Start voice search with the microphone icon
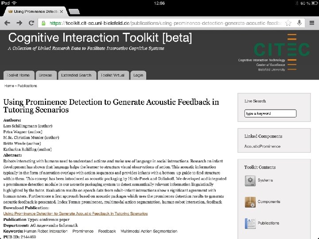319x239 pixels. click(x=299, y=23)
